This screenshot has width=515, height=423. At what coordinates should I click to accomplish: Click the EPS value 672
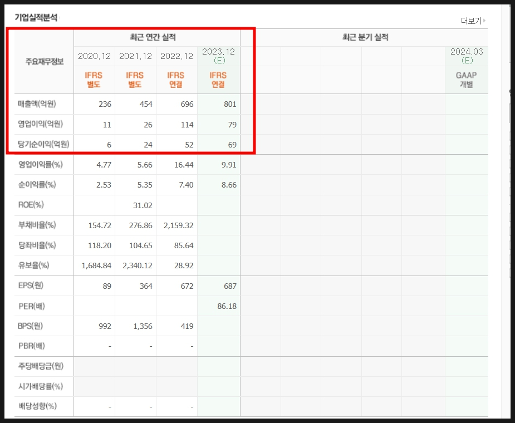pos(187,287)
